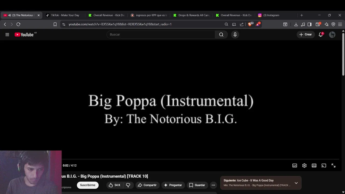Focus the Buscar search field
Screen dimensions: 345x194
pos(161,34)
